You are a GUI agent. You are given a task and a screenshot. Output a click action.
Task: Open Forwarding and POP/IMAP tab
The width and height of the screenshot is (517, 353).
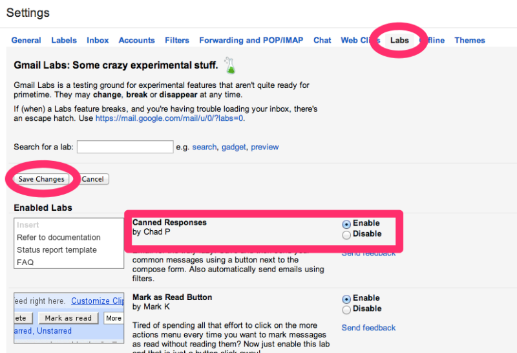coord(251,40)
